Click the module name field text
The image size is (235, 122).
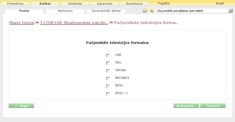[x=180, y=10]
